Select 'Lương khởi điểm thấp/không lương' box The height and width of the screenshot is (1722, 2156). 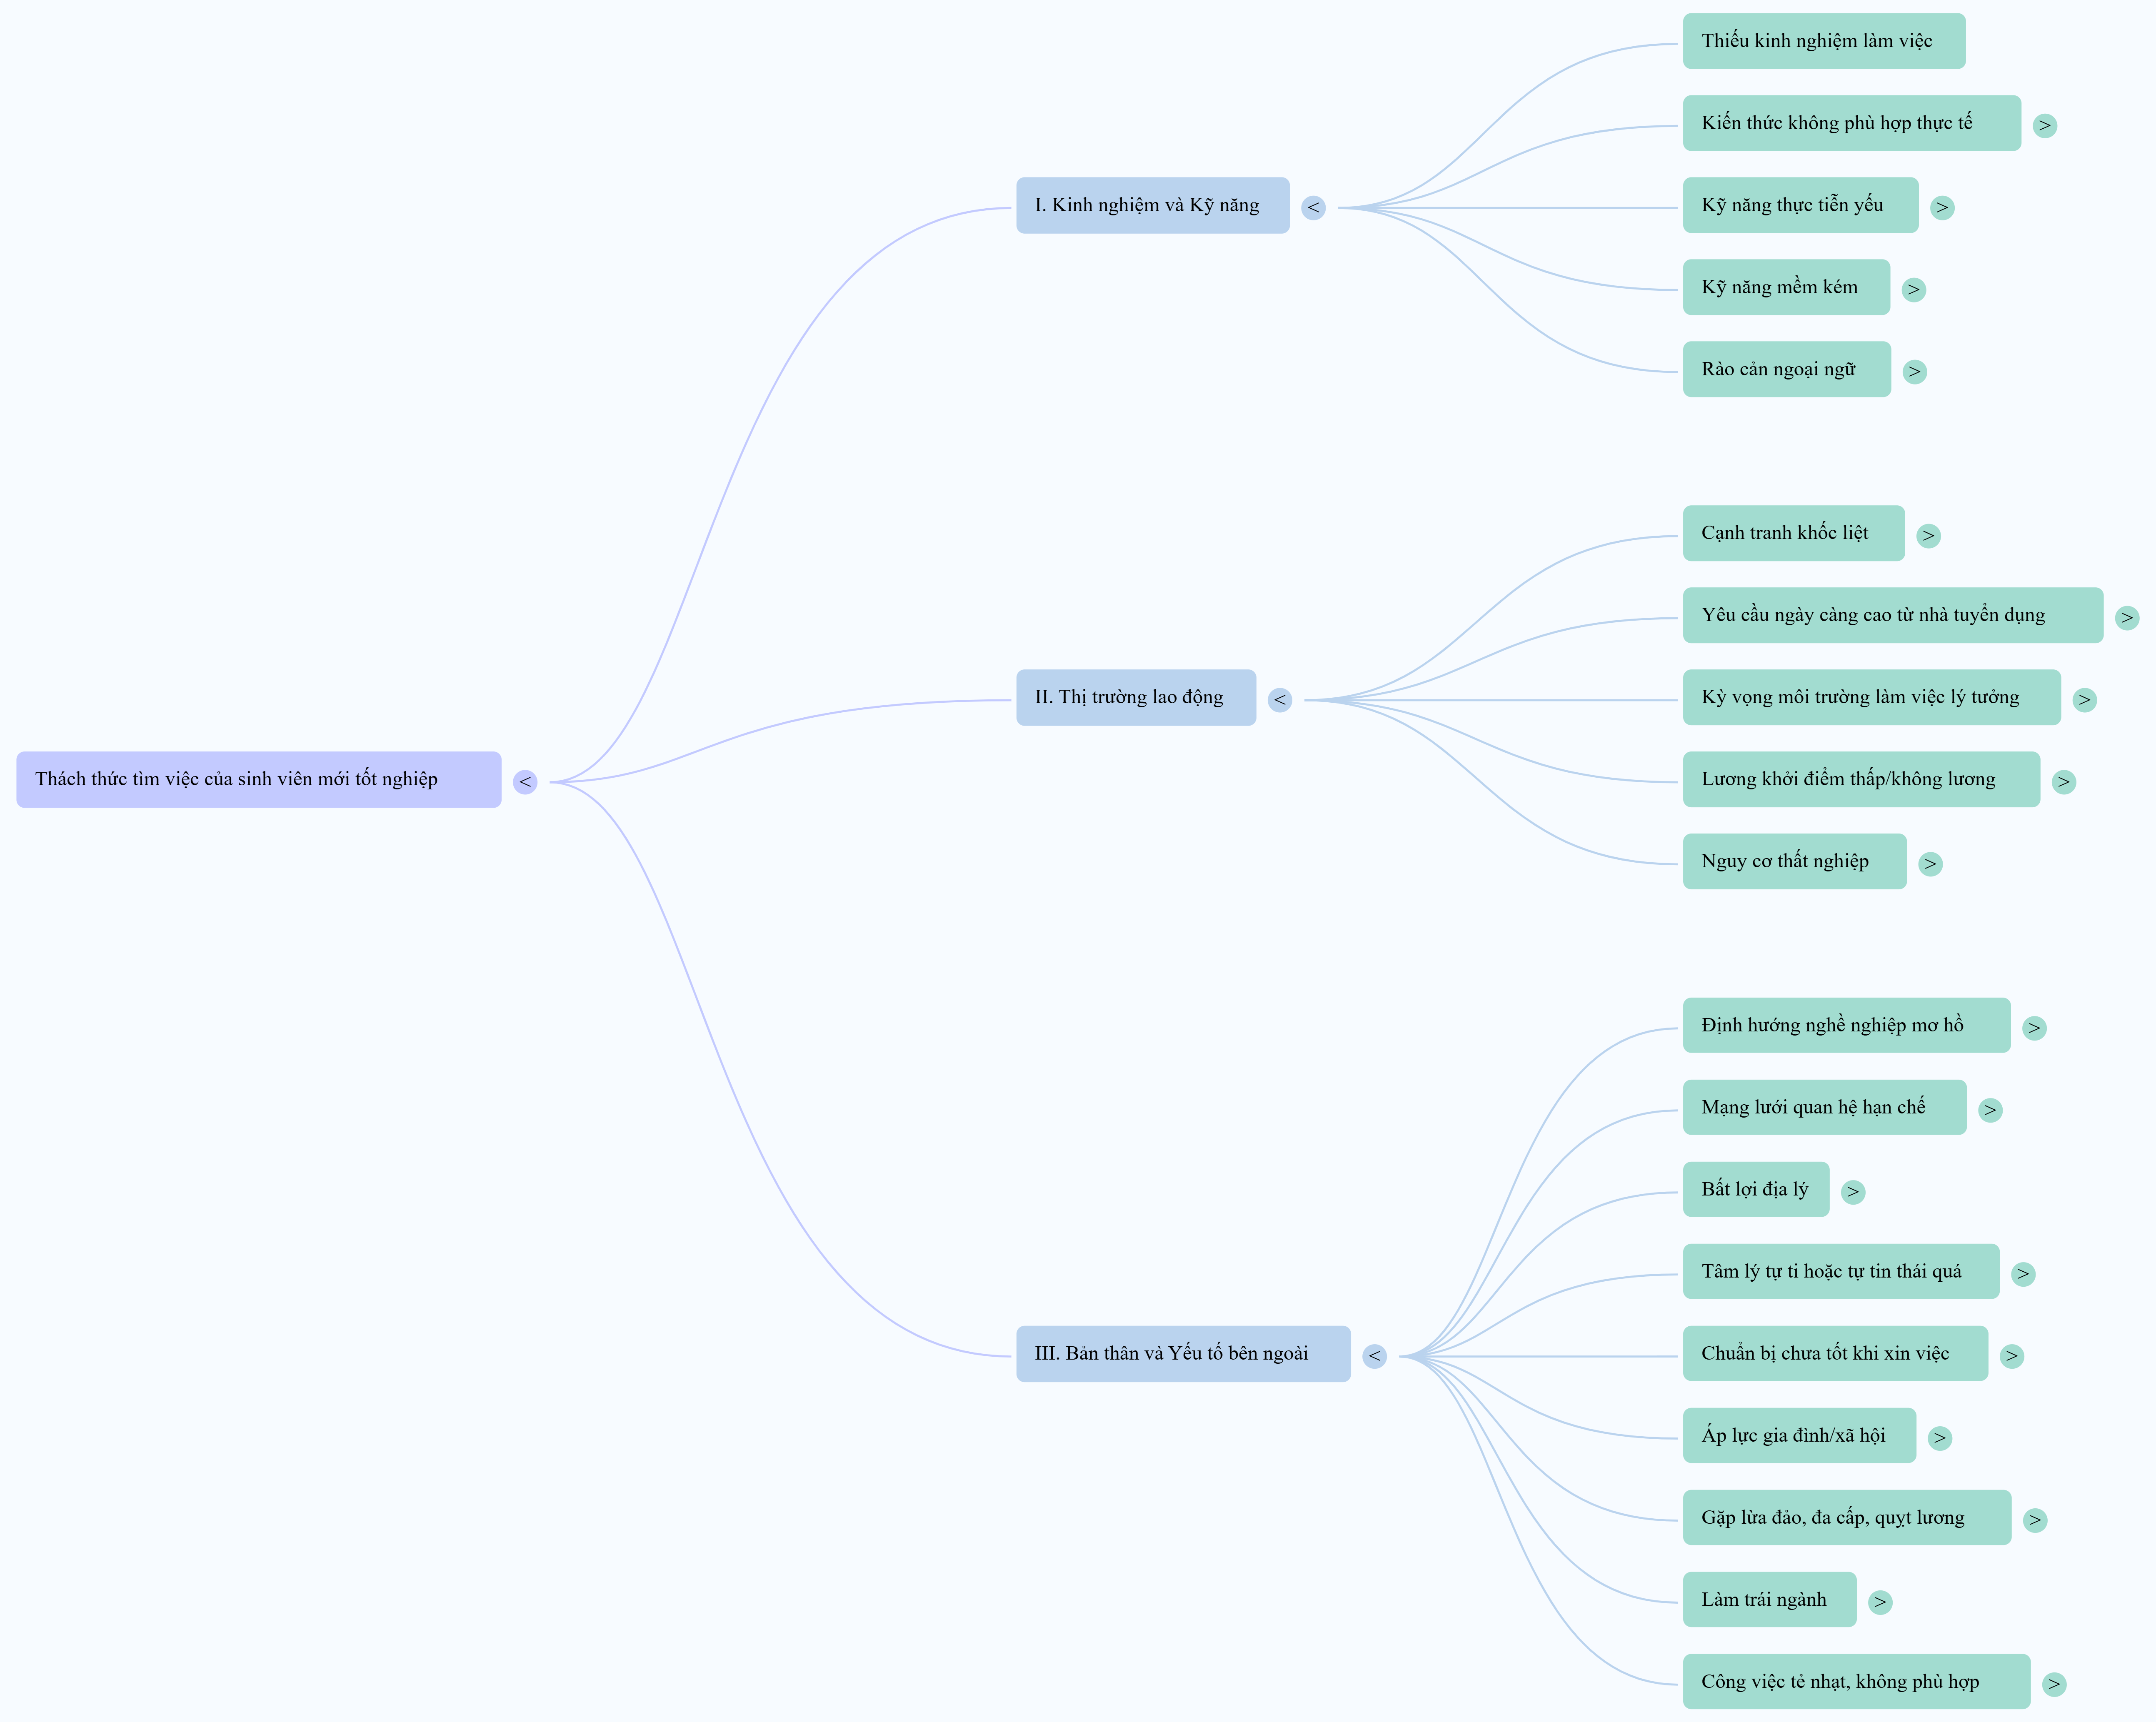(x=1861, y=779)
